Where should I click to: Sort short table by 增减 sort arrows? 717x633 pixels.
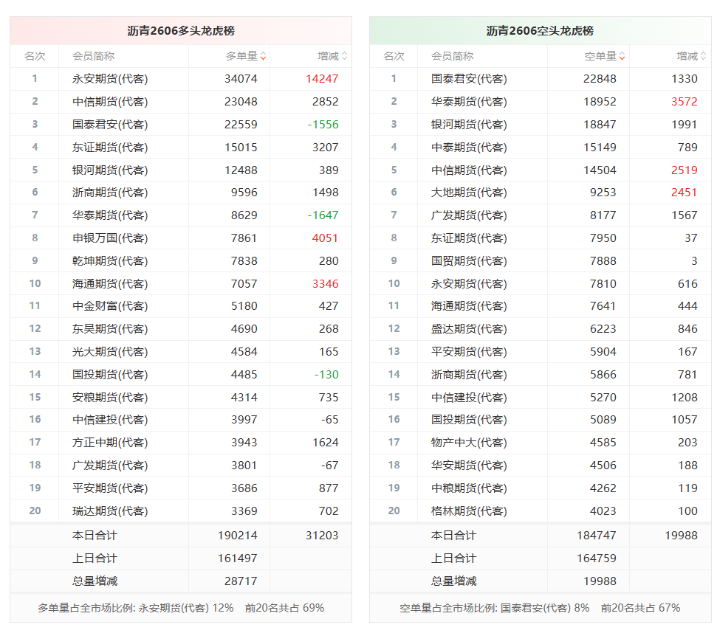pos(703,56)
